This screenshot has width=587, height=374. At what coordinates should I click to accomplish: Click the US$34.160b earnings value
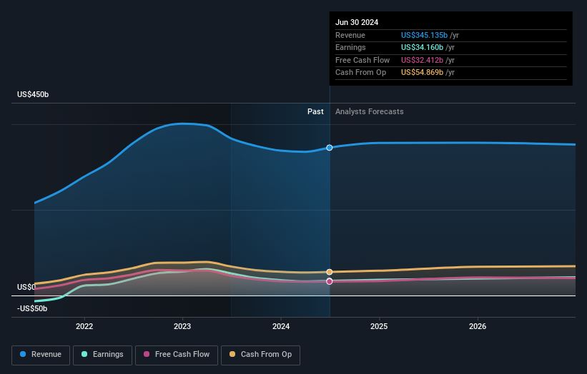(422, 47)
